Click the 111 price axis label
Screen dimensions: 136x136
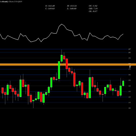pyautogui.click(x=129, y=103)
